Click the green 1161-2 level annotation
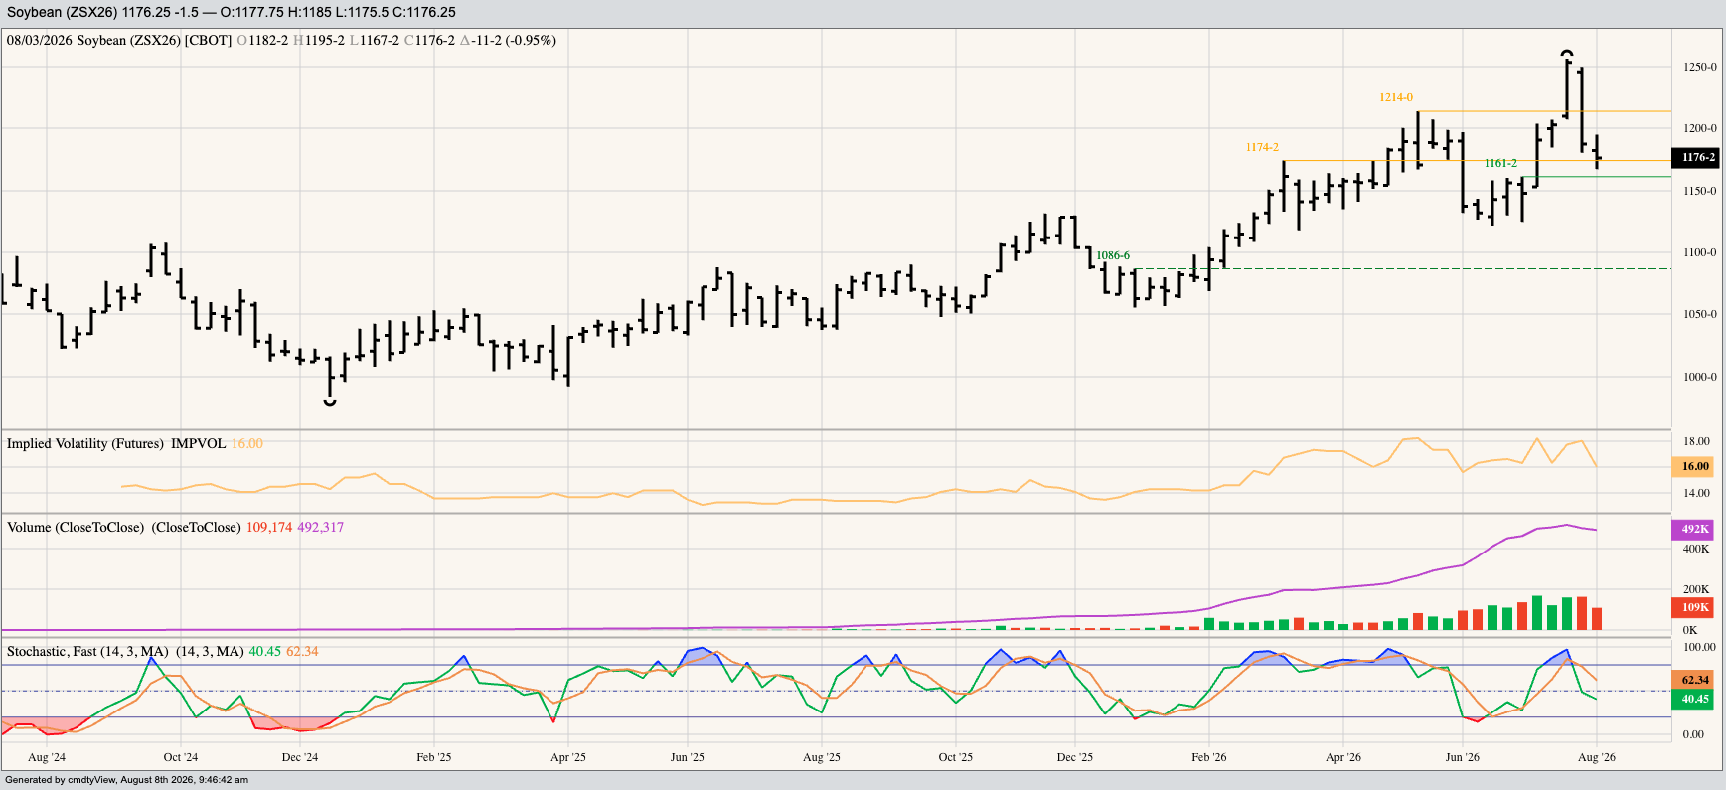The image size is (1726, 790). click(1500, 163)
